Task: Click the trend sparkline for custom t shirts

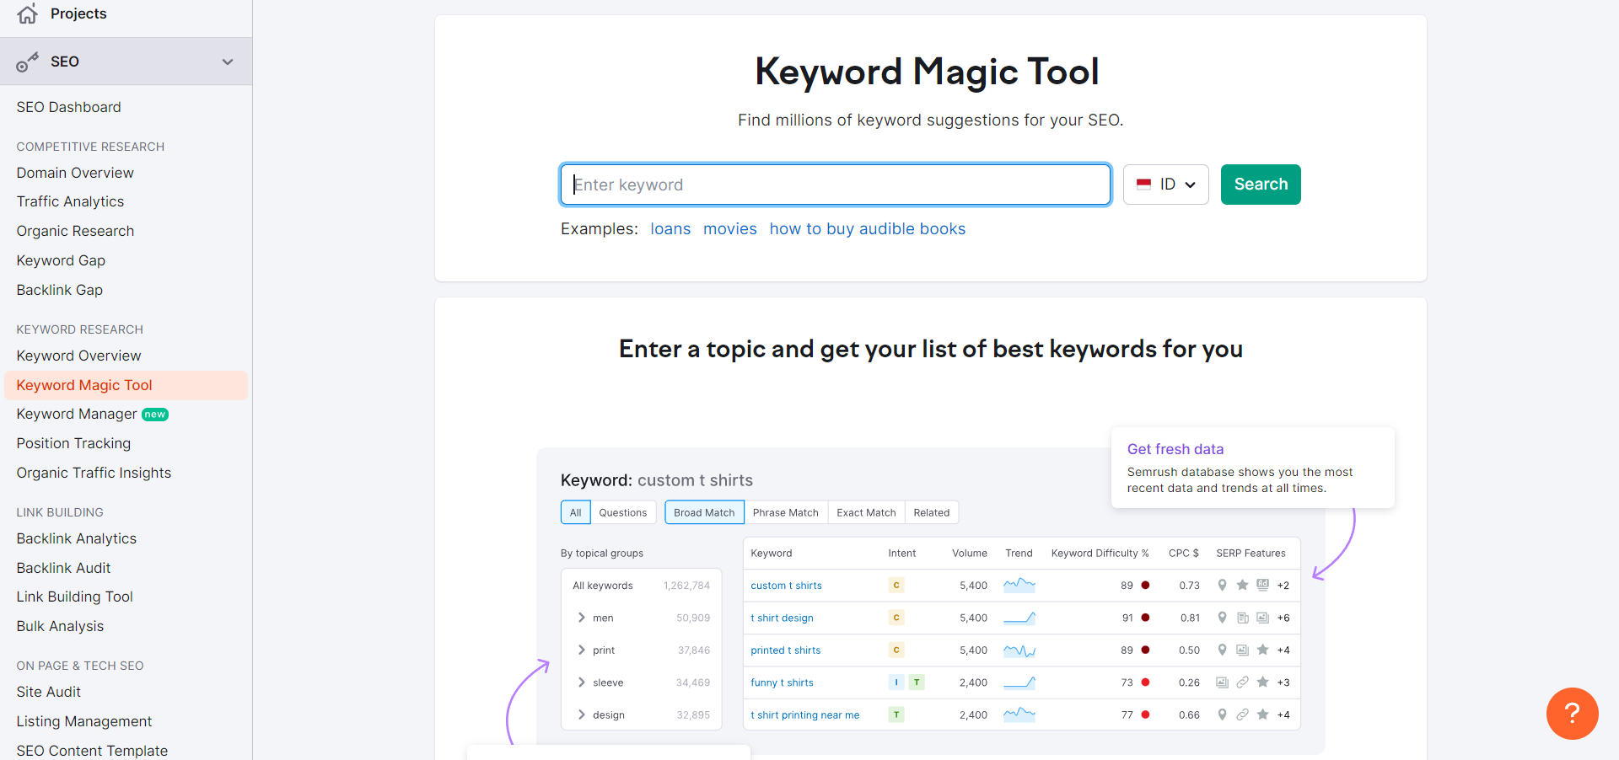Action: coord(1019,584)
